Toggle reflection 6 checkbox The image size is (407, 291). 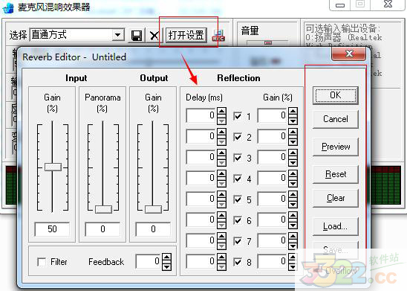click(238, 220)
